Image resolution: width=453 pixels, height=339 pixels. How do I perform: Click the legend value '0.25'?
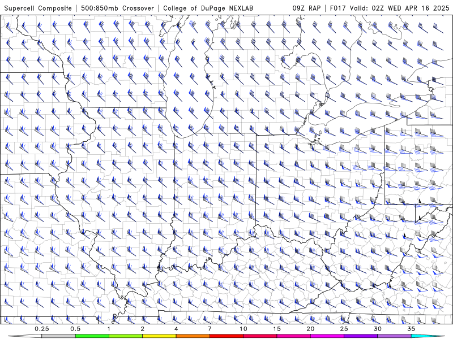point(41,329)
